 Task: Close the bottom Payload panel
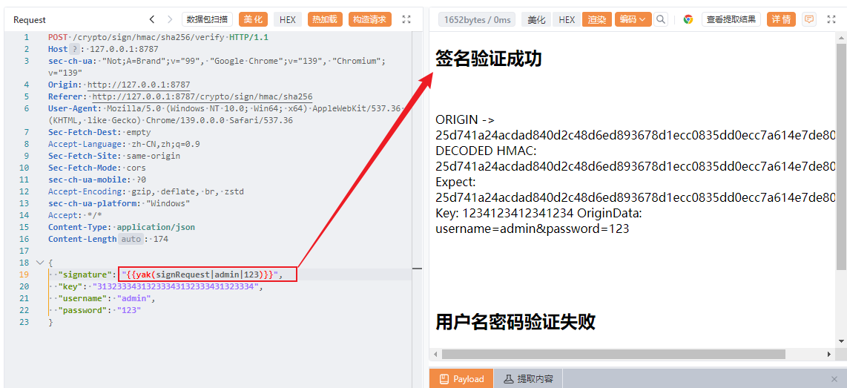[834, 379]
